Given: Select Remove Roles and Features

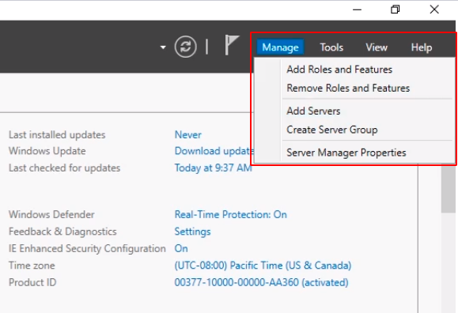Looking at the screenshot, I should pos(348,88).
